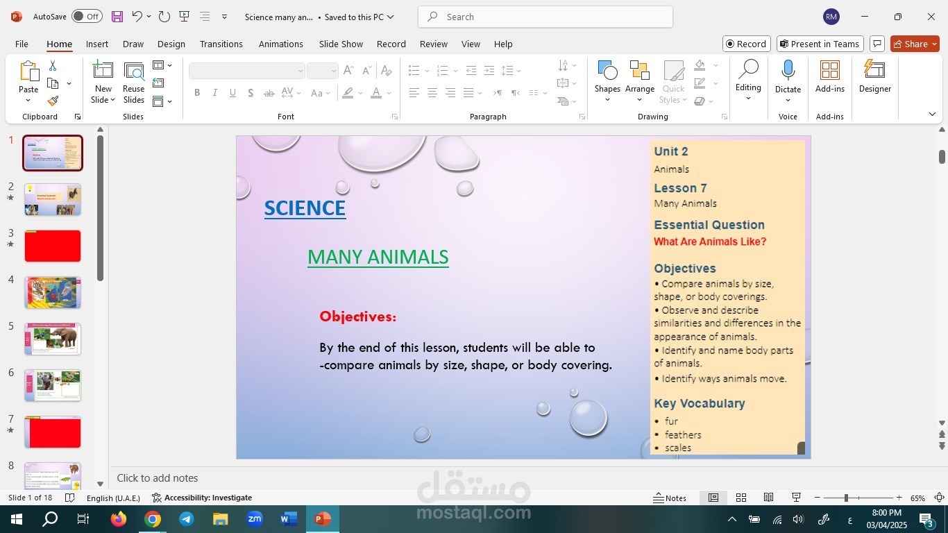This screenshot has height=533, width=948.
Task: Click the Record button
Action: [x=746, y=44]
